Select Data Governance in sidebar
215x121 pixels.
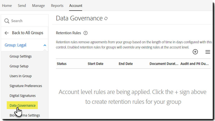(22, 105)
